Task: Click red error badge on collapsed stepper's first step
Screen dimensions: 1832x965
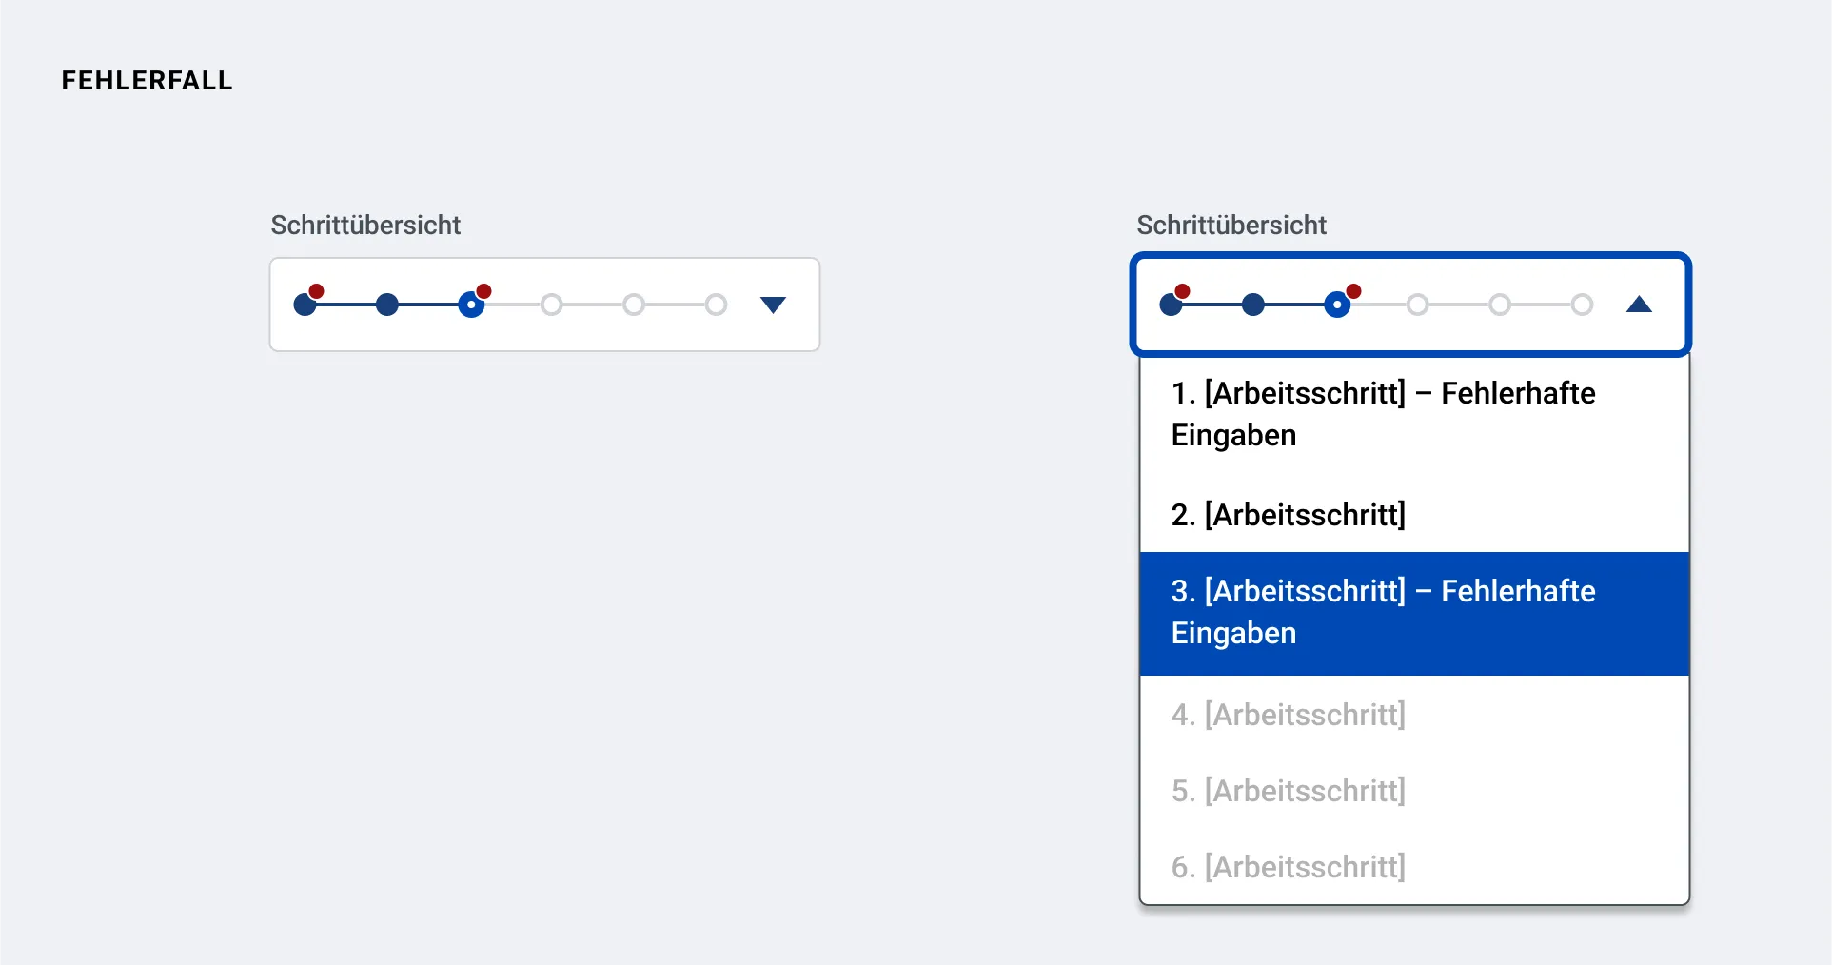Action: pyautogui.click(x=316, y=291)
